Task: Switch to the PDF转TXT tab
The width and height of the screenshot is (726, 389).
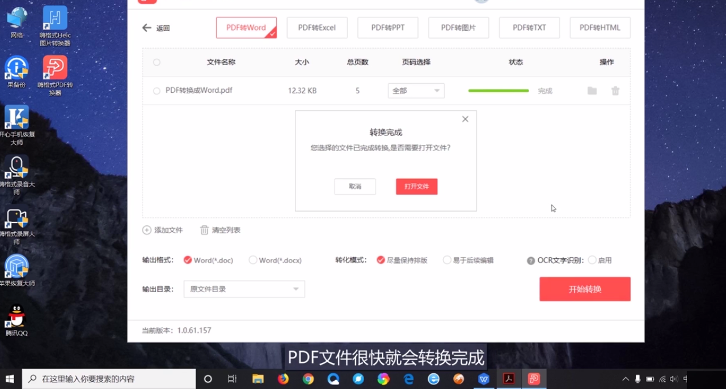Action: (529, 28)
